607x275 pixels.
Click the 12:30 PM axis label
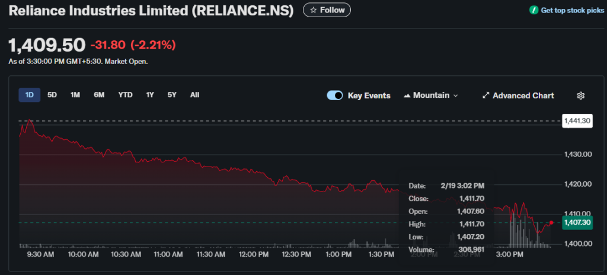tap(296, 254)
